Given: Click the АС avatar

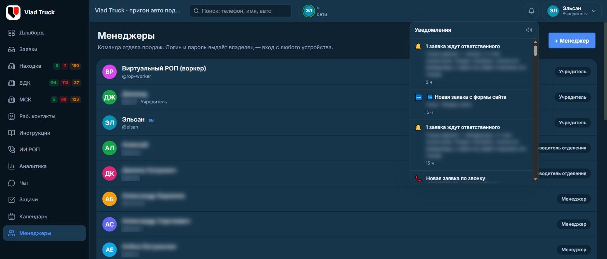Looking at the screenshot, I should 110,224.
